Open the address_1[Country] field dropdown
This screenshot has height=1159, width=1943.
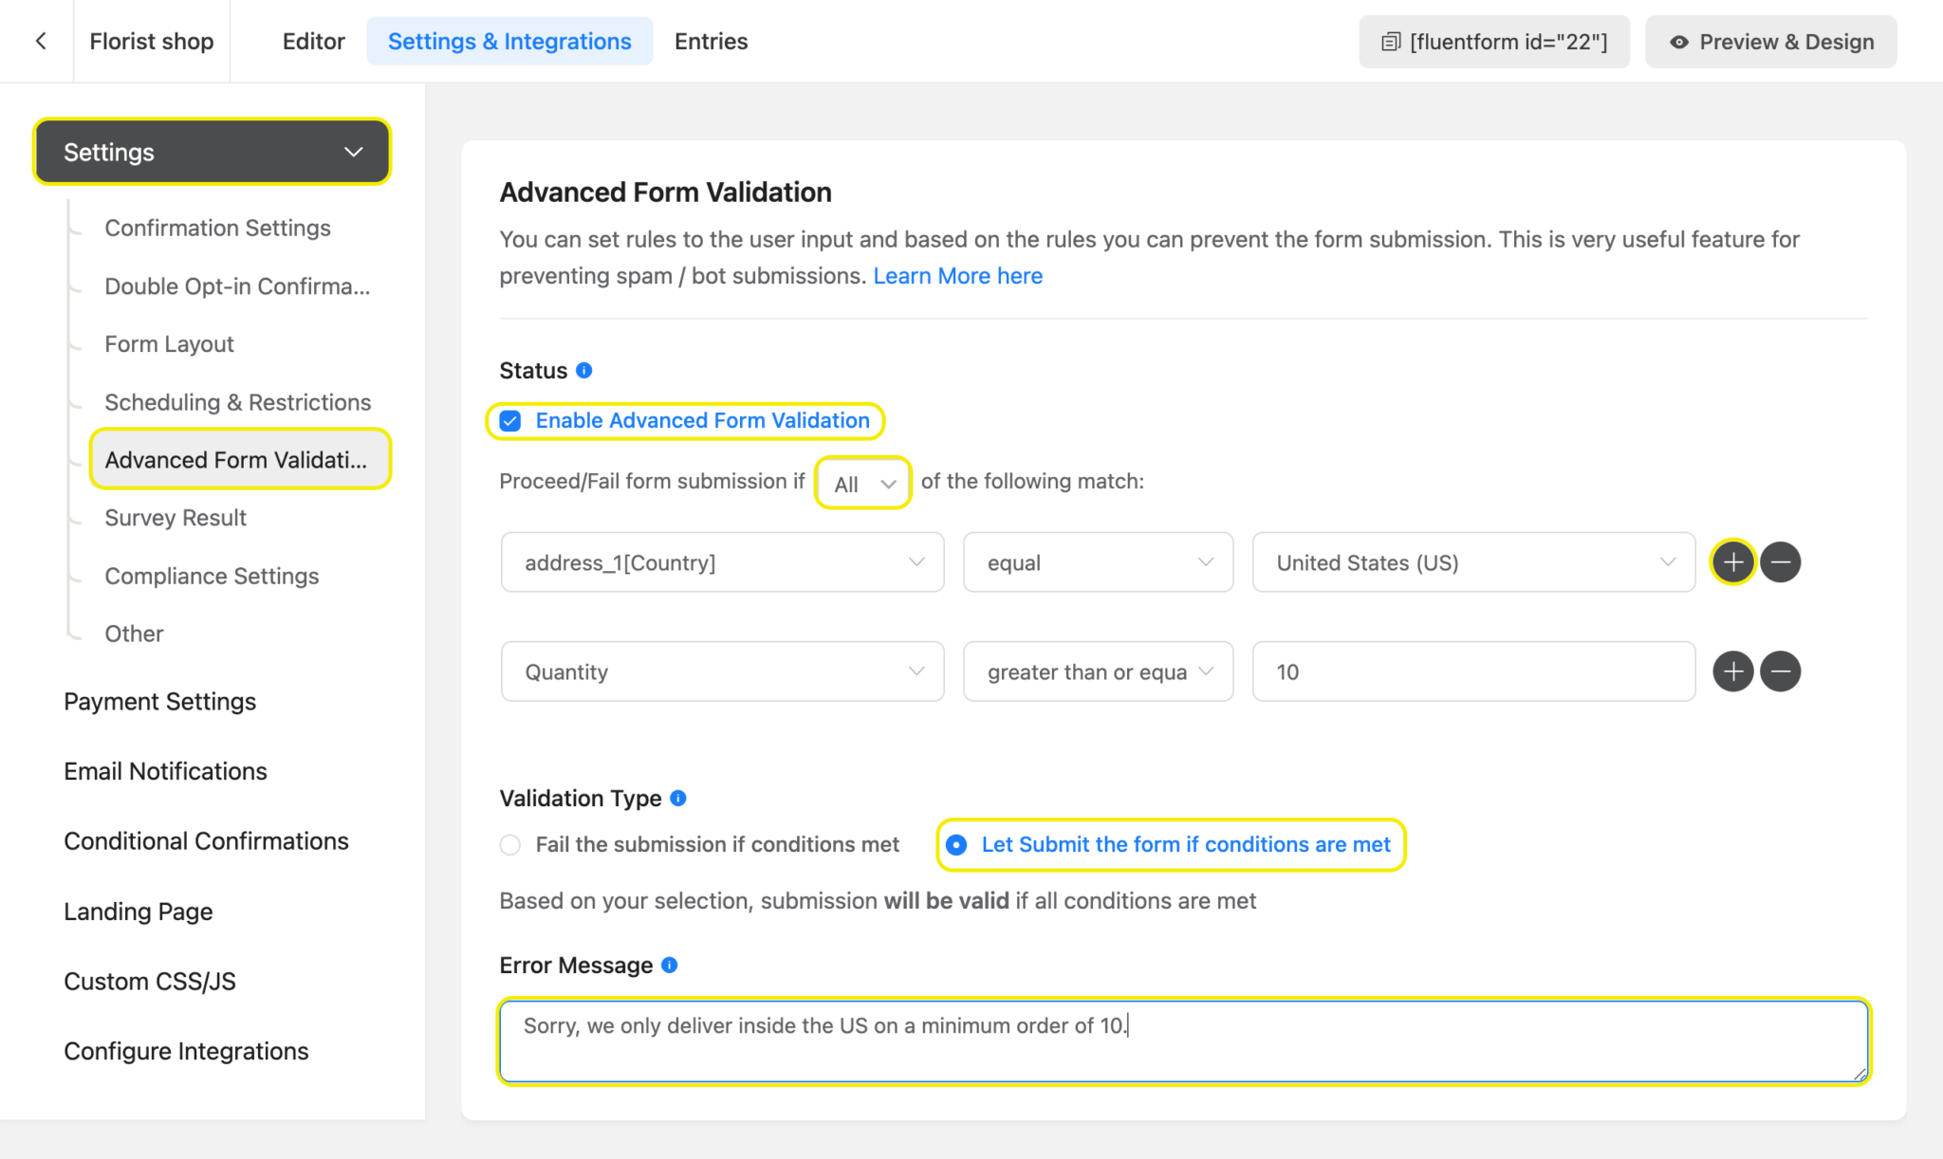[721, 561]
